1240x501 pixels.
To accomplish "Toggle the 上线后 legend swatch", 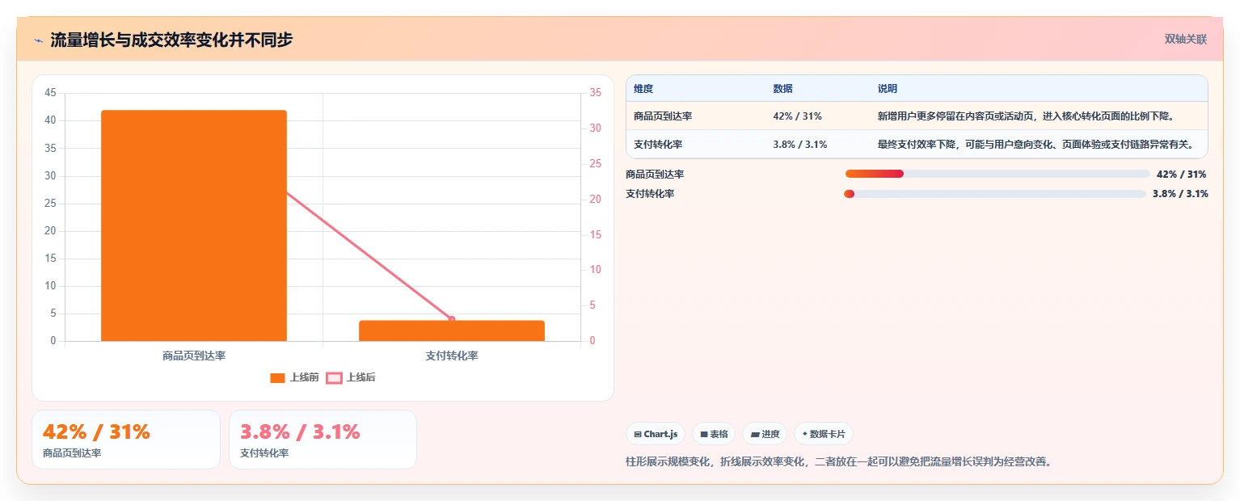I will [334, 377].
